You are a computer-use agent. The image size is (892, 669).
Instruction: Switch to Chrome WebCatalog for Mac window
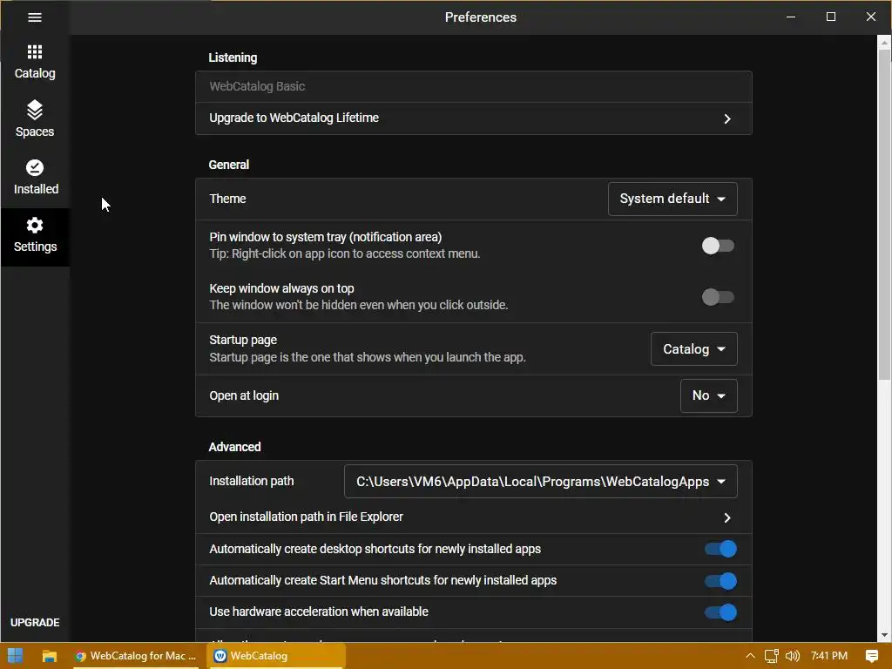coord(136,656)
